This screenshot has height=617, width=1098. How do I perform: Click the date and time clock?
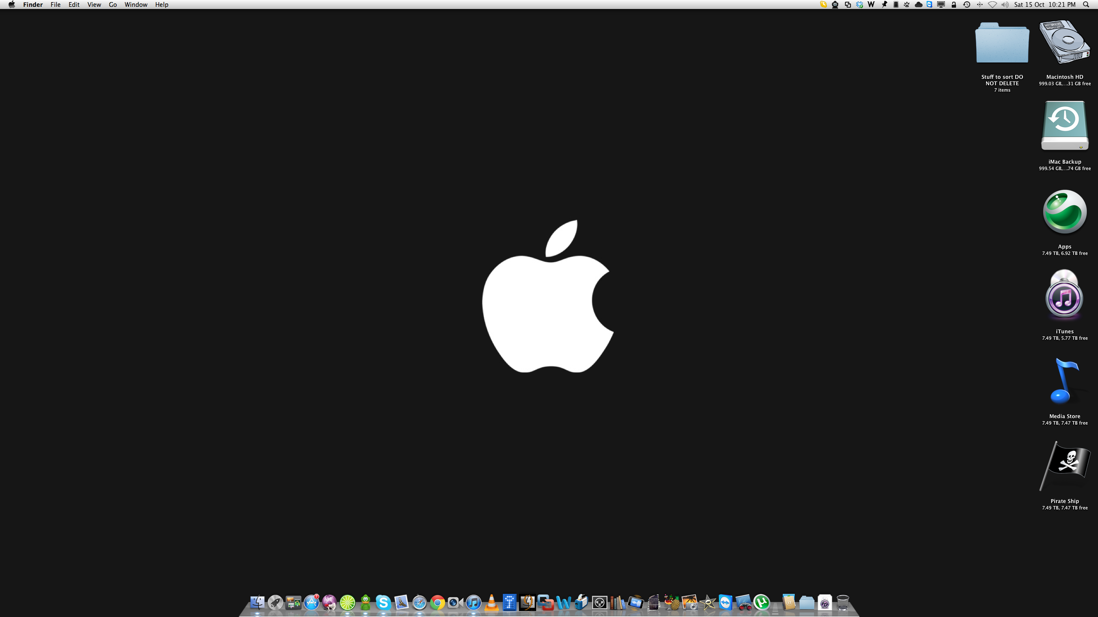point(1045,5)
